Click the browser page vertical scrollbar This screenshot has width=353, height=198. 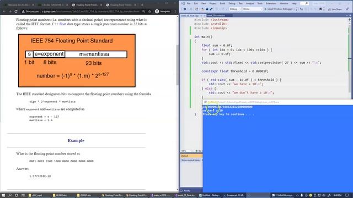178,65
